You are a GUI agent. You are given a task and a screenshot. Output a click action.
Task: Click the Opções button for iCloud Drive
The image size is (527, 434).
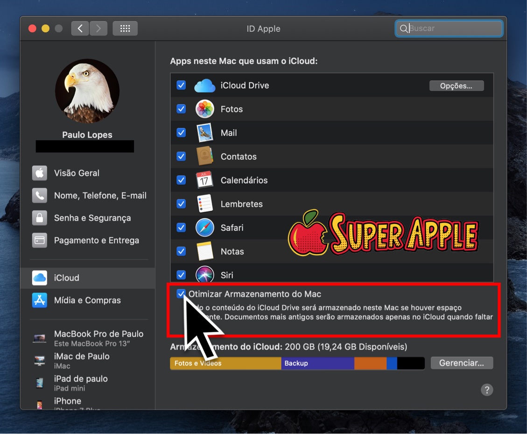[456, 86]
